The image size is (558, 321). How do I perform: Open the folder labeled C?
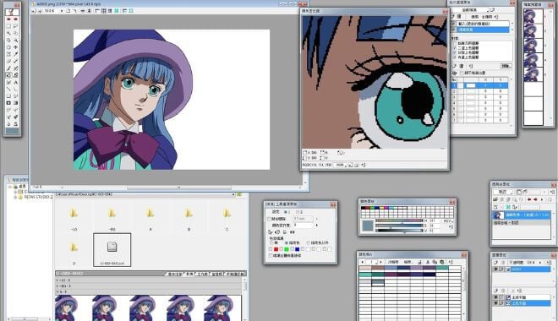pyautogui.click(x=227, y=213)
